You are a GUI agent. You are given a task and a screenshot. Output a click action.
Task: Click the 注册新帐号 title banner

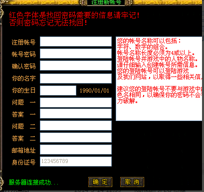pos(106,2)
